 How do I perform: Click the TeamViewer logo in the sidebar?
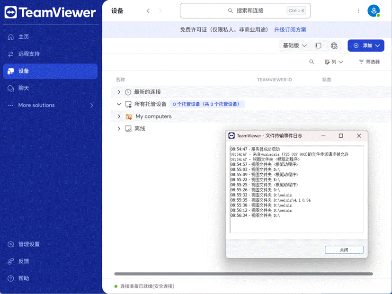pos(50,12)
